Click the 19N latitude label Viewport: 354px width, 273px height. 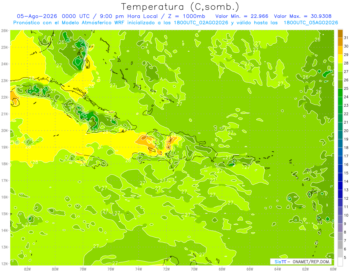[x=4, y=147]
